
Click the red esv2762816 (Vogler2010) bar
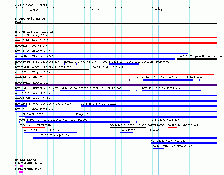click(x=115, y=75)
